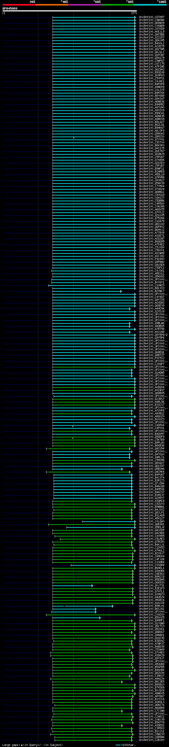Click the short cyan bar for UniRef100_Q5BXH6
169x747 pixels.
[88, 469]
